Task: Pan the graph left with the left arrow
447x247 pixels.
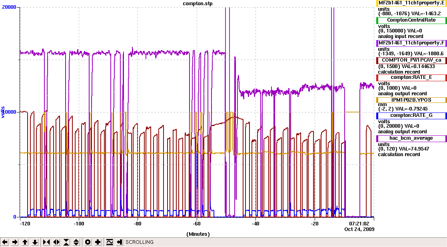Action: coord(4,242)
